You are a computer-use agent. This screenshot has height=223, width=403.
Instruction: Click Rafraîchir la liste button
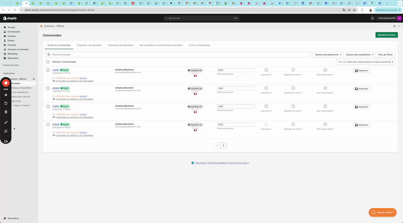387,35
